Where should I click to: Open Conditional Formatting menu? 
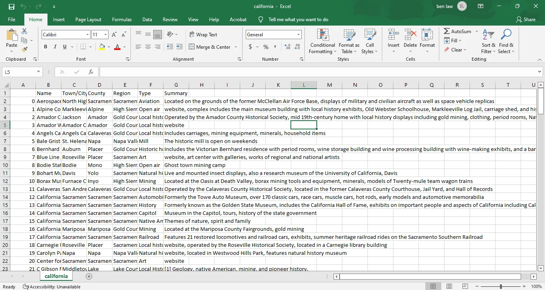tap(323, 41)
